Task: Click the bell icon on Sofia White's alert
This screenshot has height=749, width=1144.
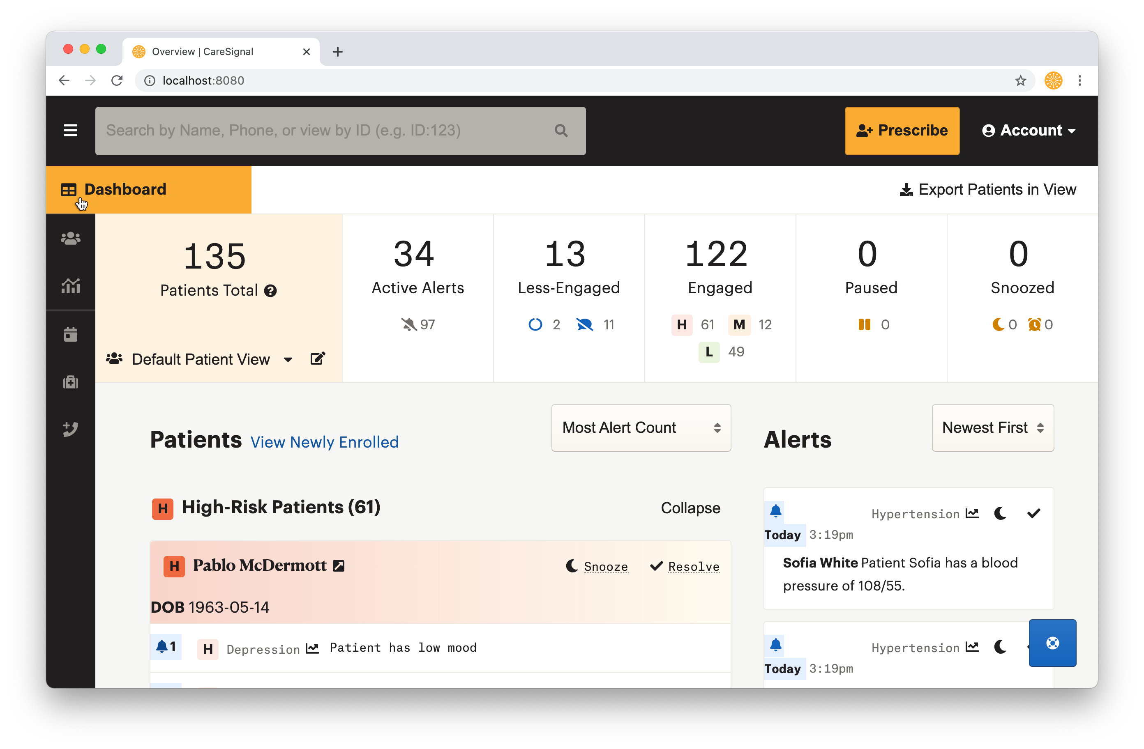Action: click(776, 511)
